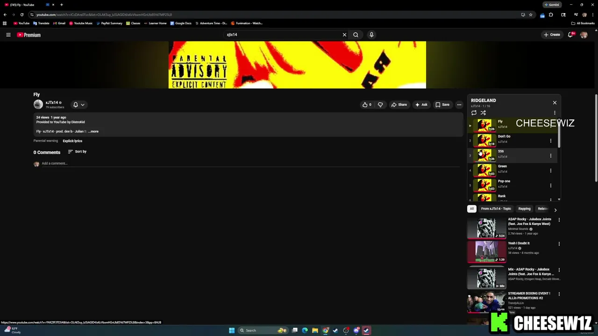The image size is (598, 336).
Task: Open All Bookmarks folder
Action: tap(583, 23)
